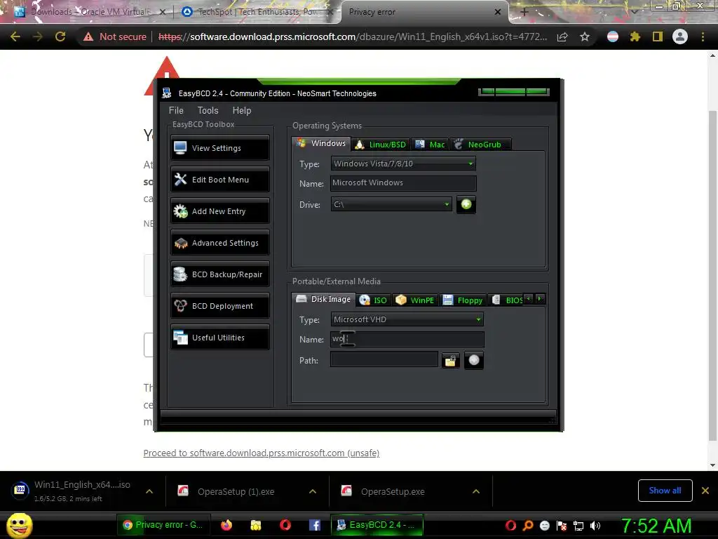Open options for OperaSetup (1).exe download

[313, 491]
